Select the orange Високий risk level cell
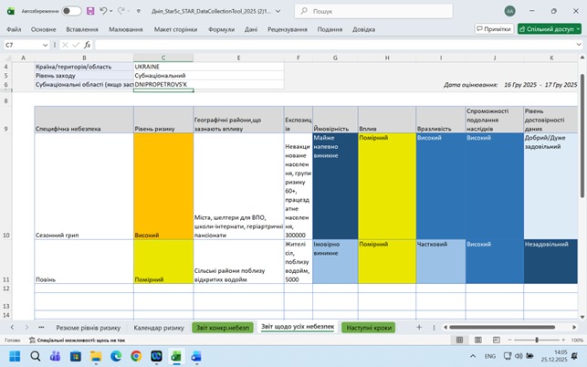Viewport: 587px width, 367px height. (162, 186)
